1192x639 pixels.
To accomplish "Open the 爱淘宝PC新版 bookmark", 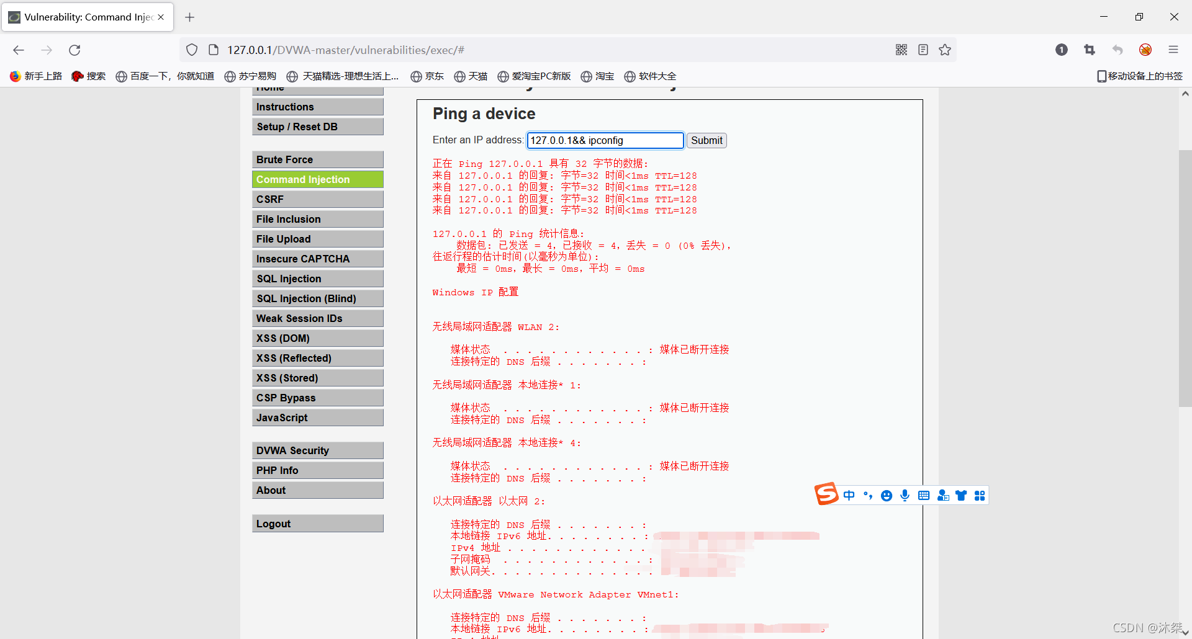I will point(534,76).
